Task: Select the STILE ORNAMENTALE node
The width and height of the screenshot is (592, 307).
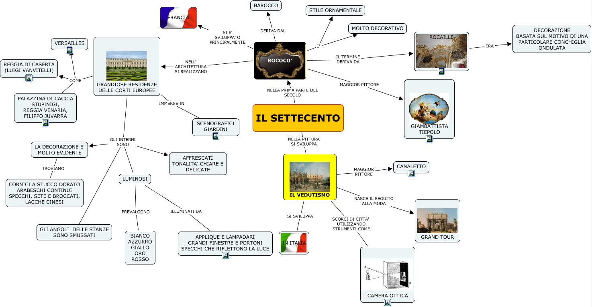Action: click(335, 10)
